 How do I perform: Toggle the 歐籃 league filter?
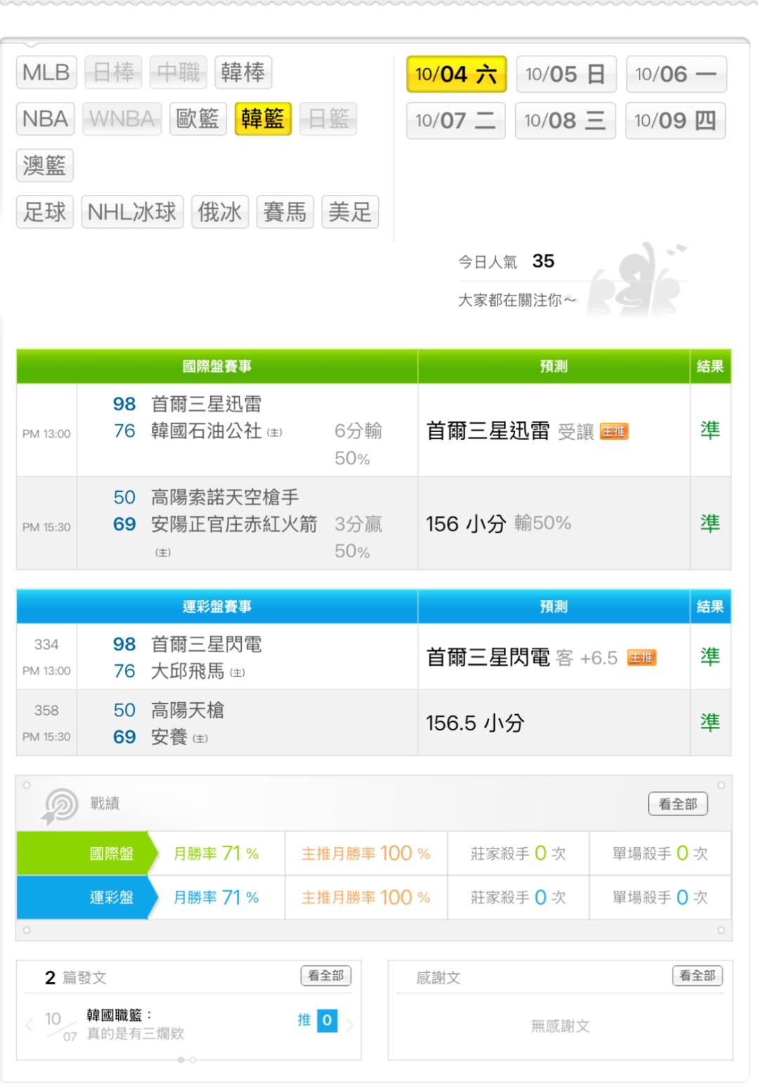coord(197,119)
